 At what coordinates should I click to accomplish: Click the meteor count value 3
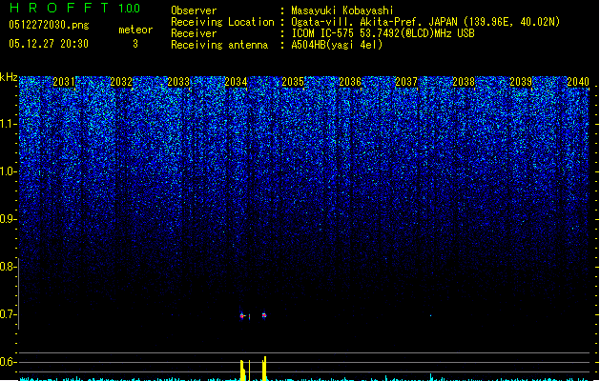tap(135, 44)
